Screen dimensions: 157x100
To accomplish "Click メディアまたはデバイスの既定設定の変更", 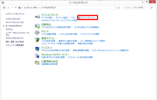I will point(56,27).
